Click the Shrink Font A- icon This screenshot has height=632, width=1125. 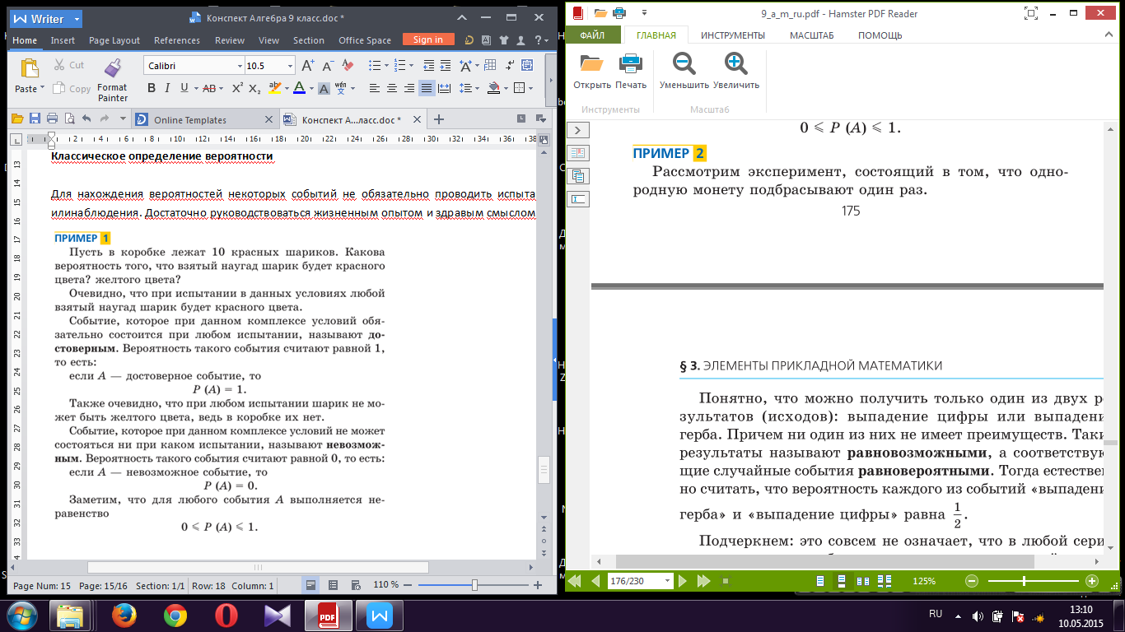(x=328, y=66)
